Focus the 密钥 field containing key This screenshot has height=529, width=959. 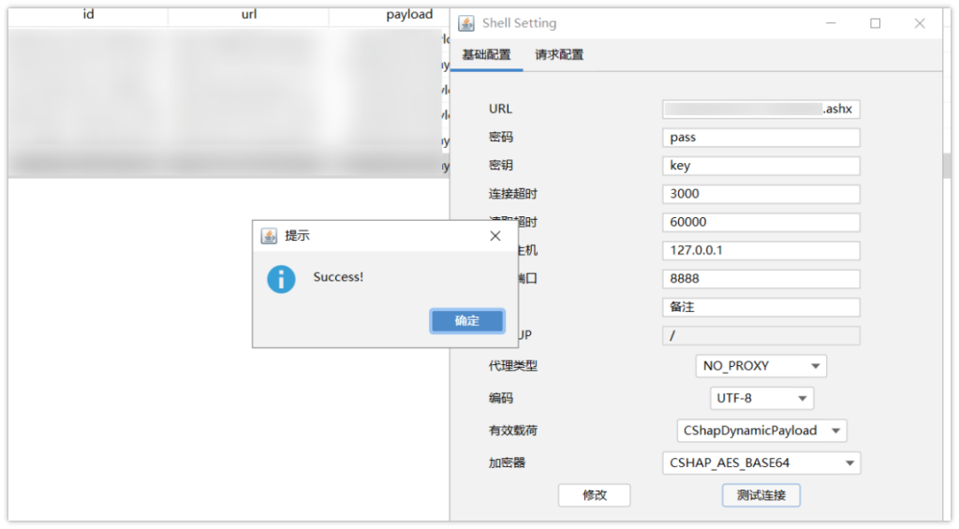760,166
